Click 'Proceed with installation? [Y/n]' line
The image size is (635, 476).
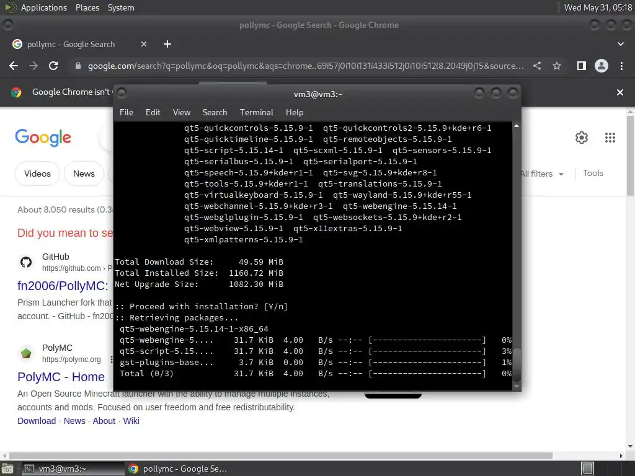(202, 306)
